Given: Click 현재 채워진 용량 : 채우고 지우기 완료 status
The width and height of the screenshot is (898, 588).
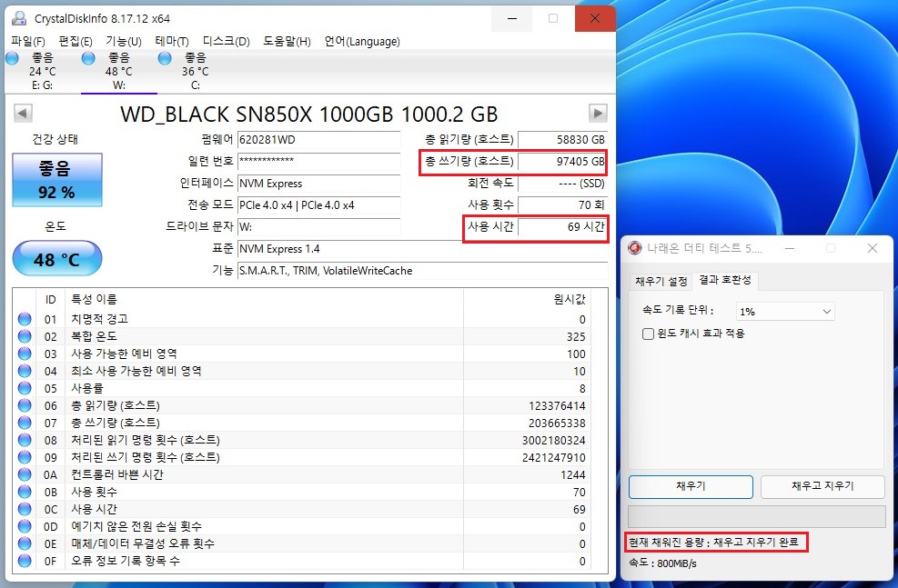Looking at the screenshot, I should (x=713, y=542).
